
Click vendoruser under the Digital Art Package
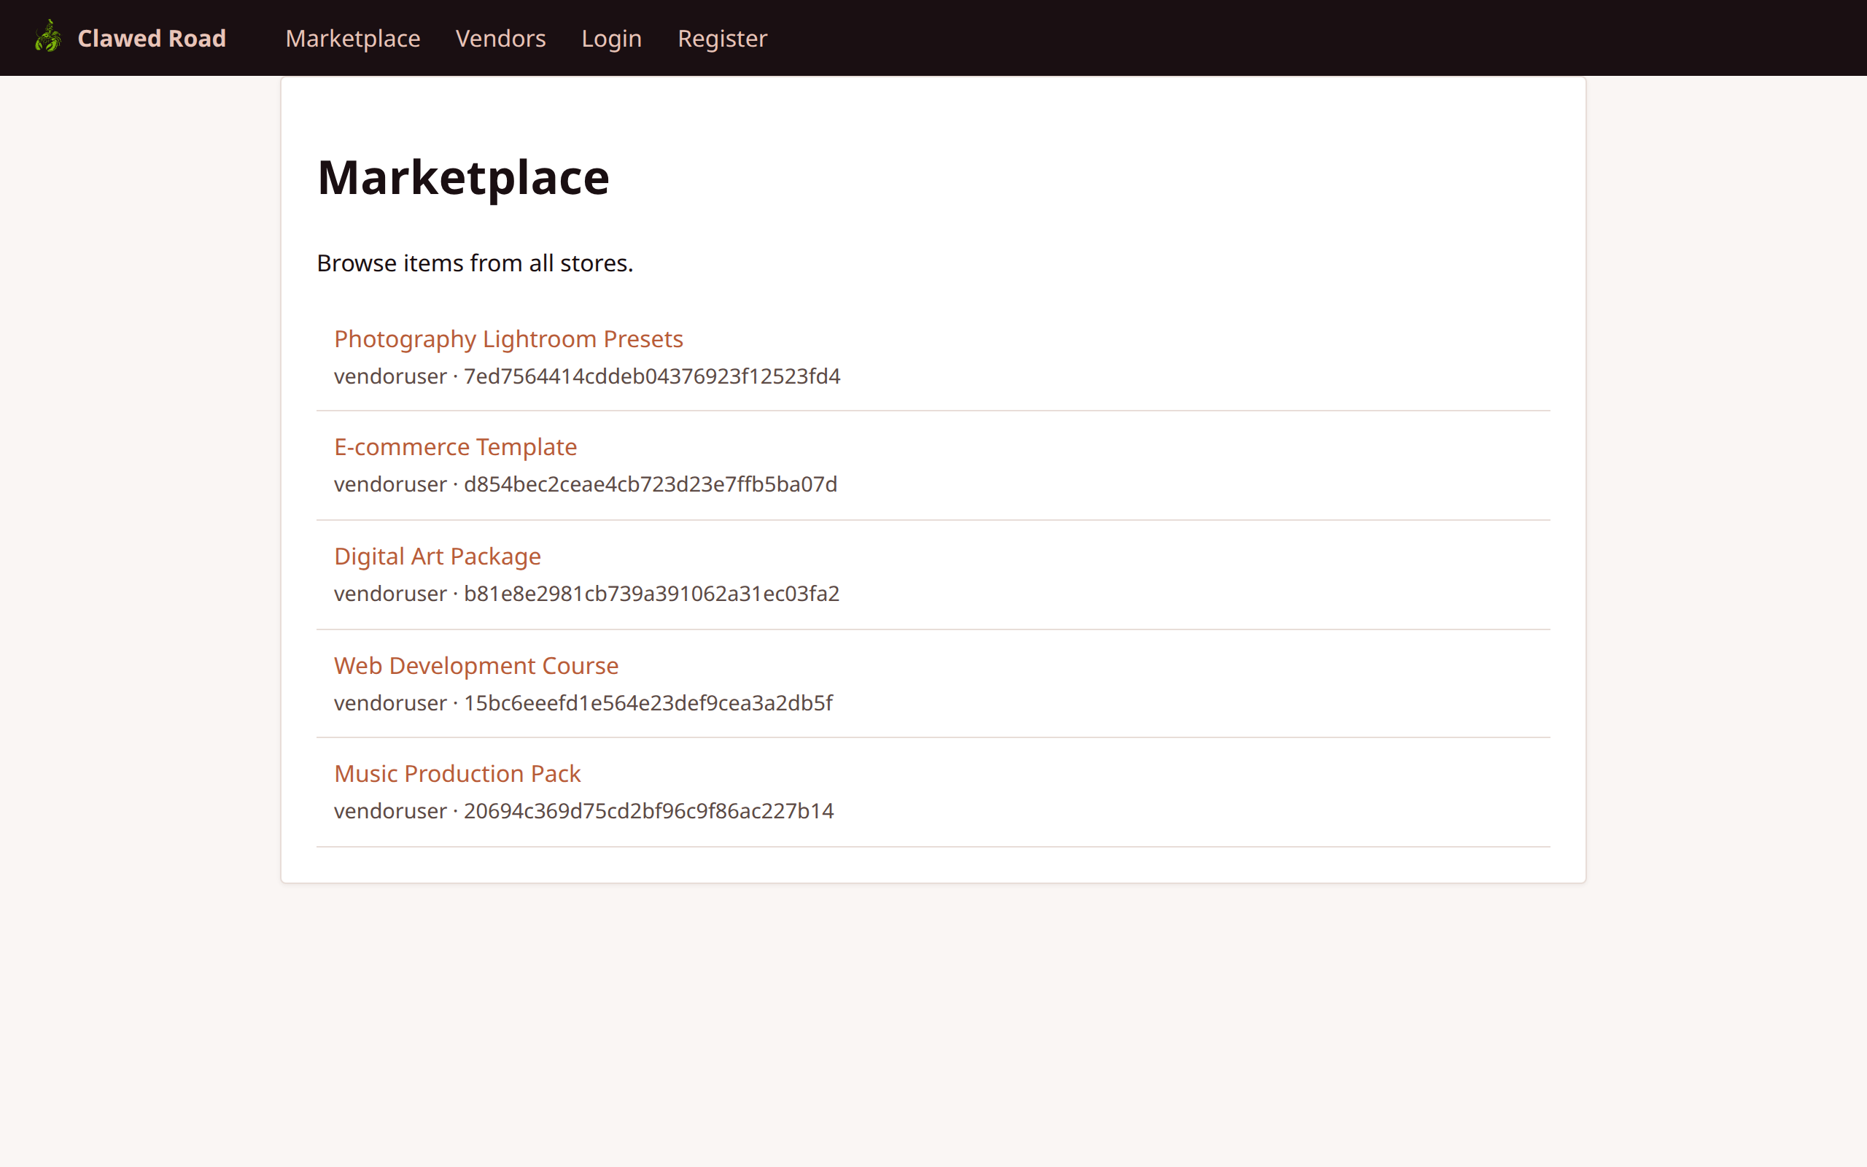click(x=389, y=593)
